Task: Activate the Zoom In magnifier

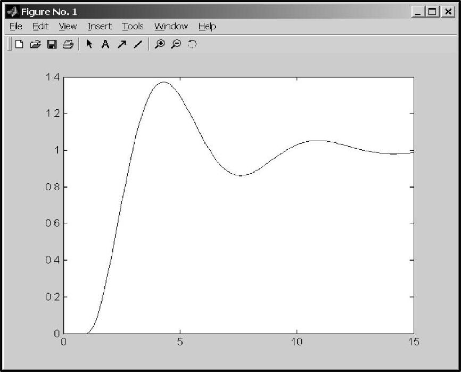Action: (160, 44)
